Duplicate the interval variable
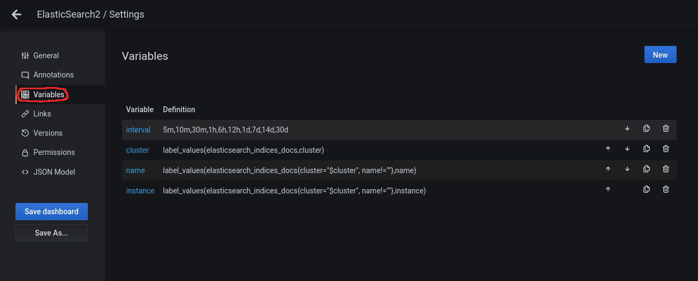The width and height of the screenshot is (698, 281). [646, 129]
